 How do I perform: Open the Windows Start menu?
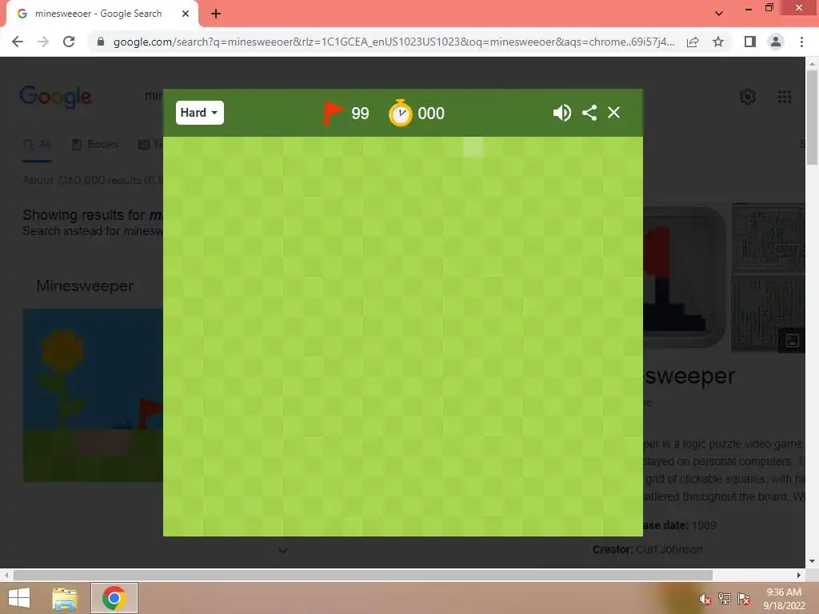(x=19, y=598)
